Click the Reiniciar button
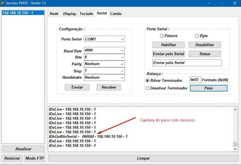 pyautogui.click(x=12, y=158)
